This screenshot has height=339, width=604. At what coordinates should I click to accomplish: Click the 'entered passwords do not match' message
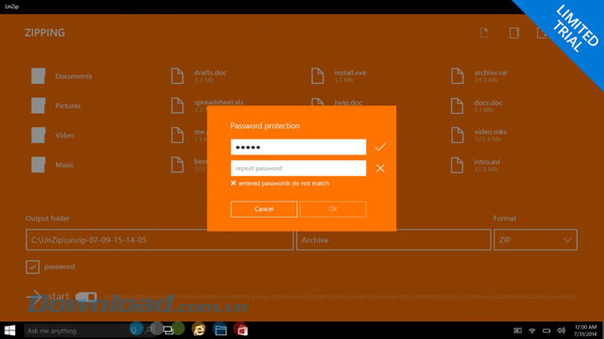click(x=284, y=184)
